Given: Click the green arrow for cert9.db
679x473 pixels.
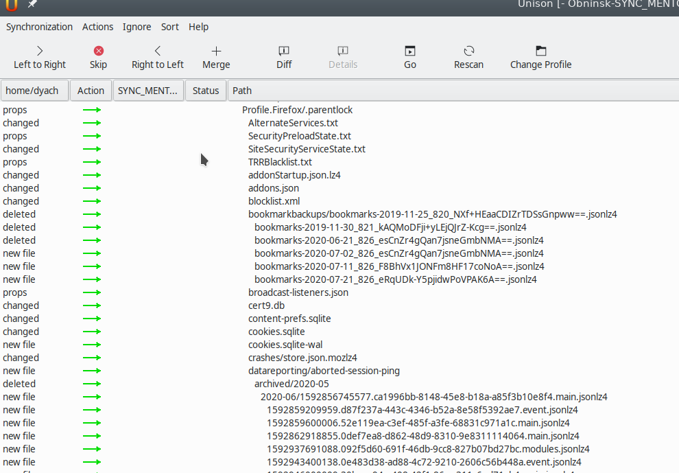Looking at the screenshot, I should click(92, 305).
